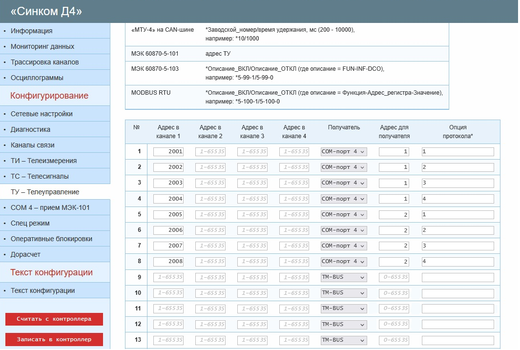520x350 pixels.
Task: Go to Мониторинг данных section
Action: point(42,46)
